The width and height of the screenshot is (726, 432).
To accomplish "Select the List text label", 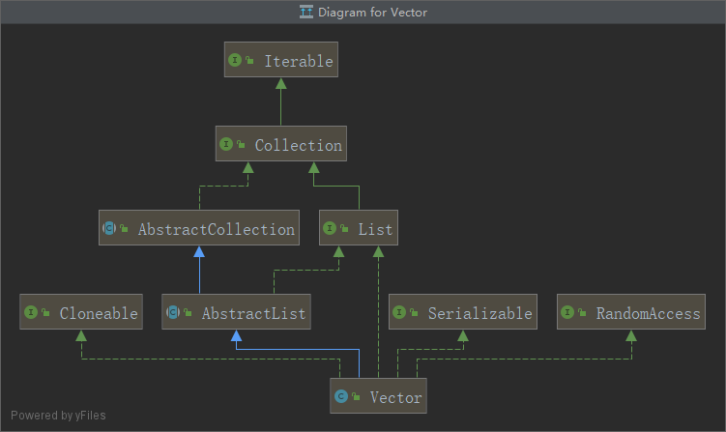I will point(375,230).
